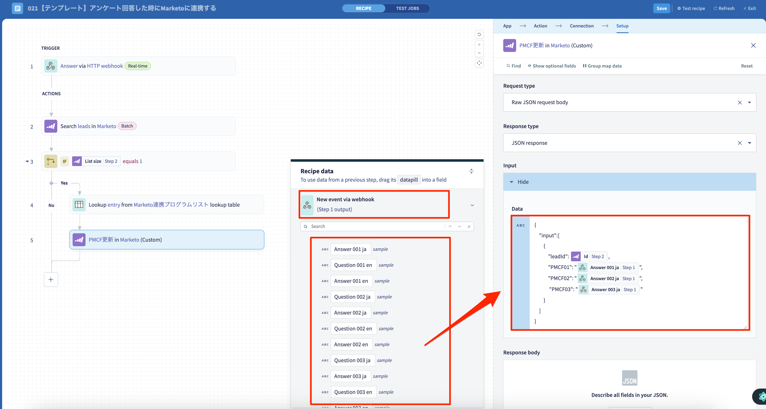Save the recipe

tap(661, 8)
